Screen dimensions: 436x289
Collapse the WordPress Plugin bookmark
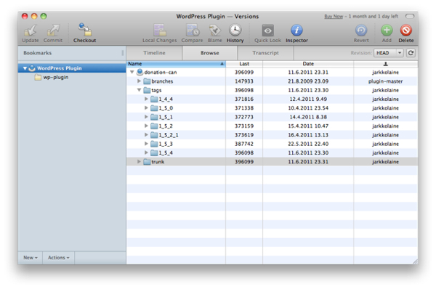[x=25, y=68]
